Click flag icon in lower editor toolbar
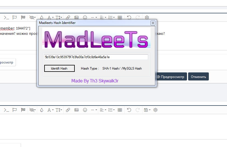Screen dimensions: 227x147 [15, 110]
